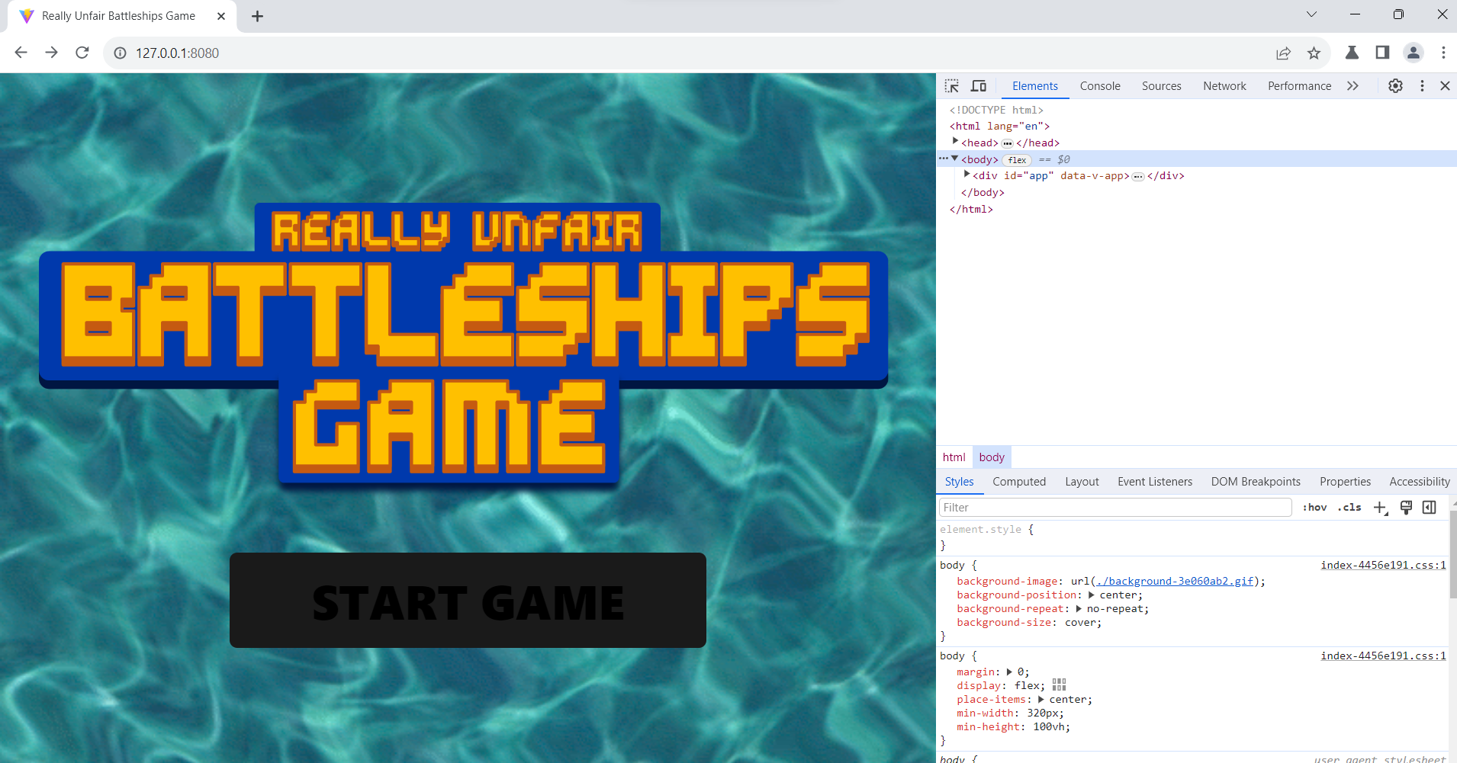
Task: Expand the div id="app" node
Action: point(967,175)
